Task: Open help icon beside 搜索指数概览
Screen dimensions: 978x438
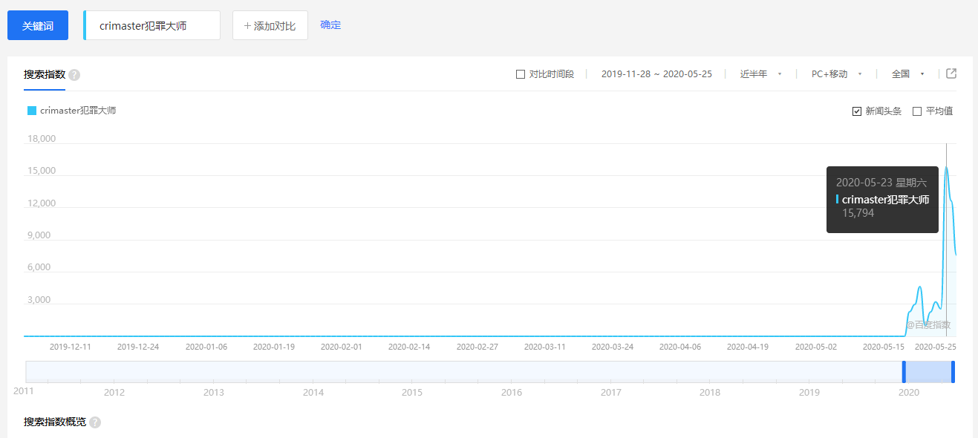Action: tap(95, 422)
